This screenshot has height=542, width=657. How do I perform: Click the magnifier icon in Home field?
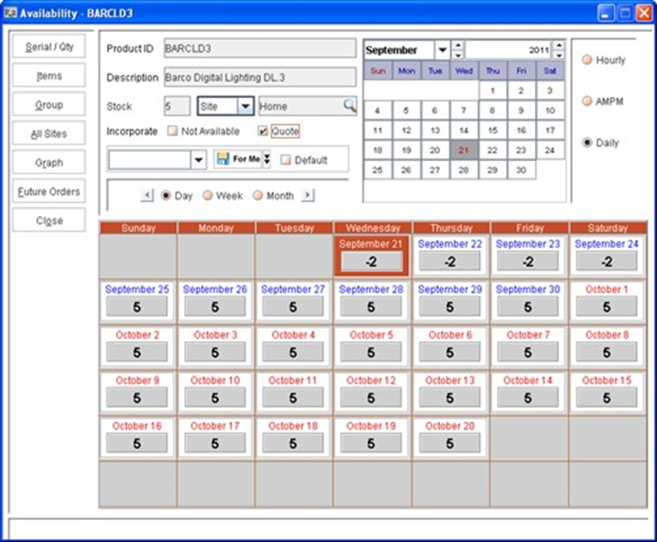[349, 106]
